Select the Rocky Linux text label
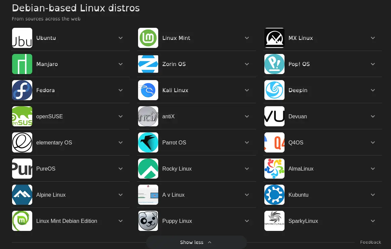Screen dimensions: 391x249 tap(177, 169)
